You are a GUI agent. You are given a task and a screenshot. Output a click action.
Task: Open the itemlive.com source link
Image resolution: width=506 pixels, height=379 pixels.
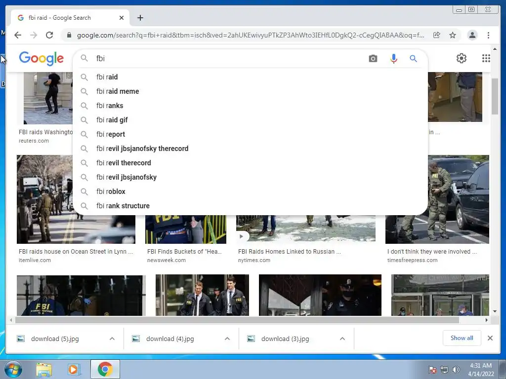coord(35,260)
